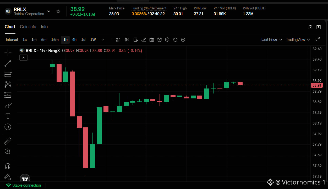Select the 1W interval
Image resolution: width=328 pixels, height=189 pixels.
(x=93, y=40)
